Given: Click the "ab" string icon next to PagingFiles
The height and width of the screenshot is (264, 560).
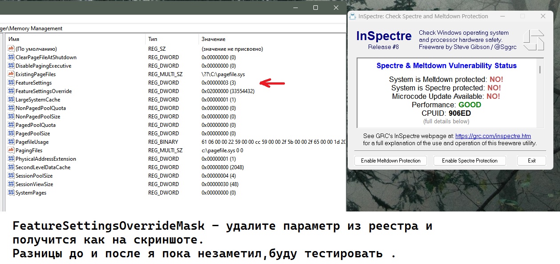Looking at the screenshot, I should 10,150.
